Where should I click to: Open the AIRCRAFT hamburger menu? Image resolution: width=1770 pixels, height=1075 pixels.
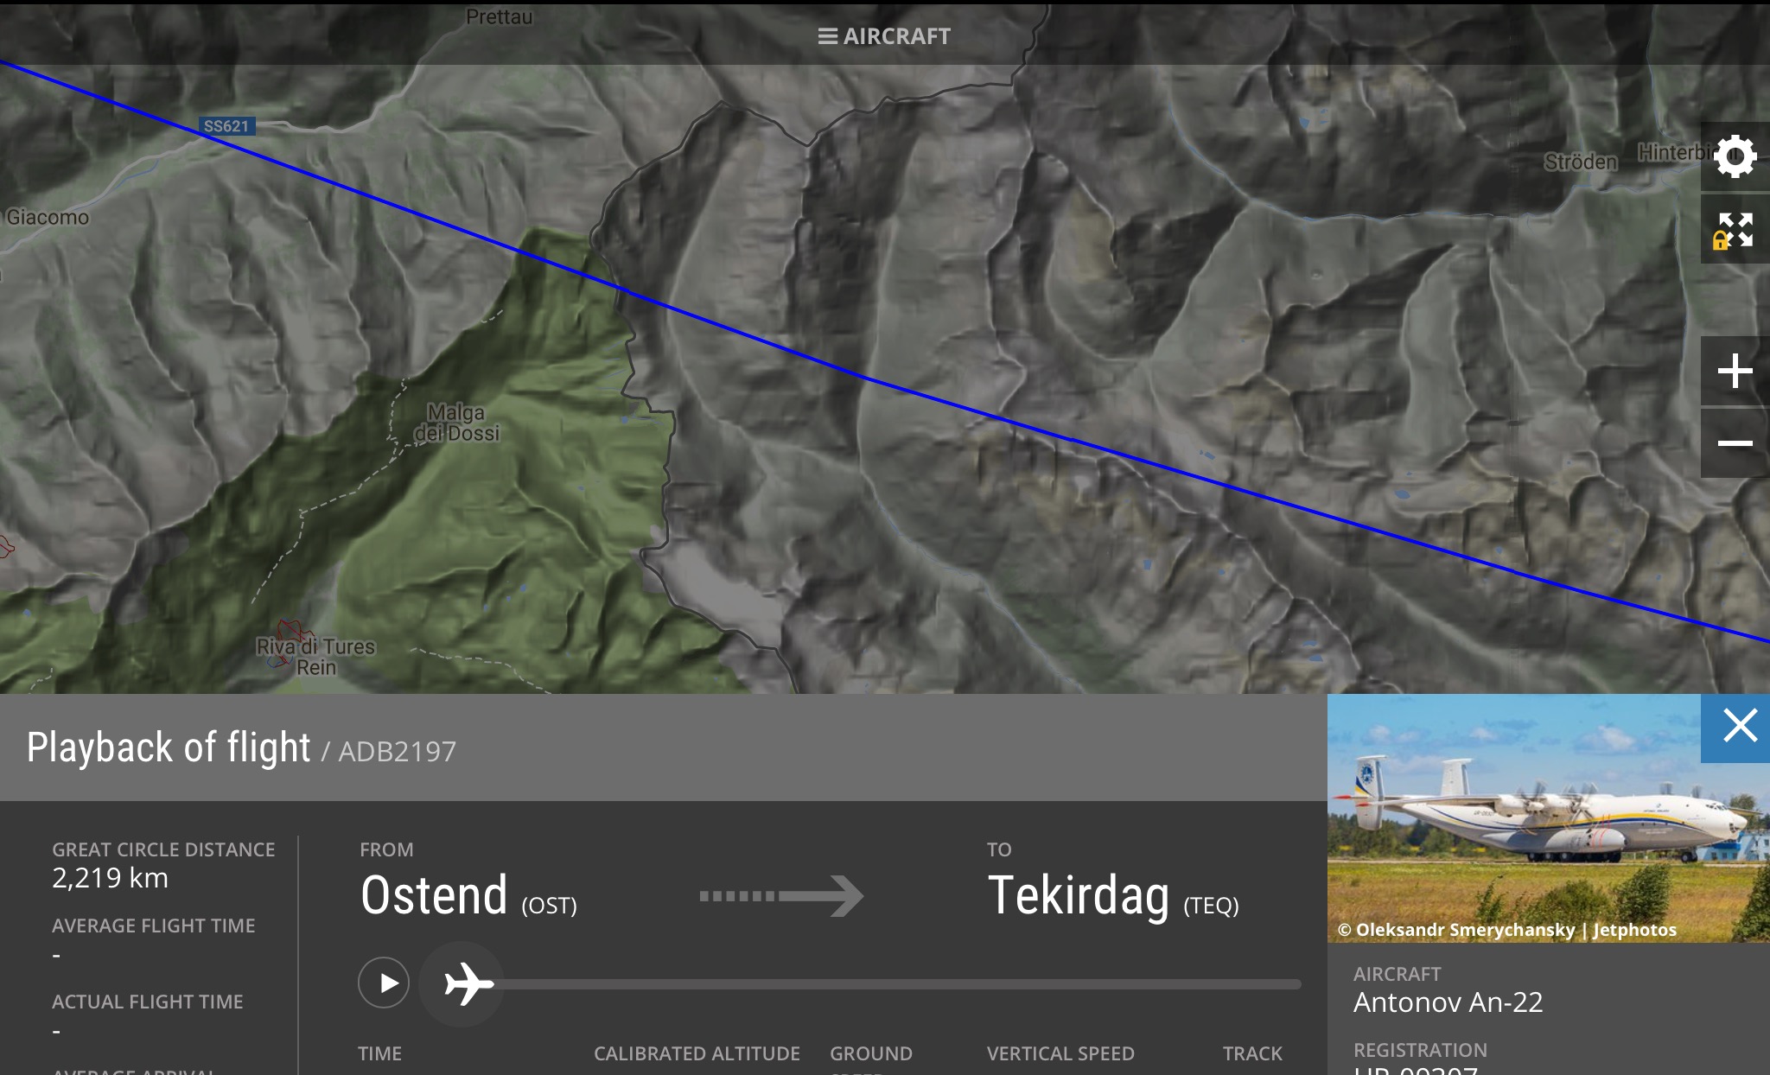coord(883,36)
